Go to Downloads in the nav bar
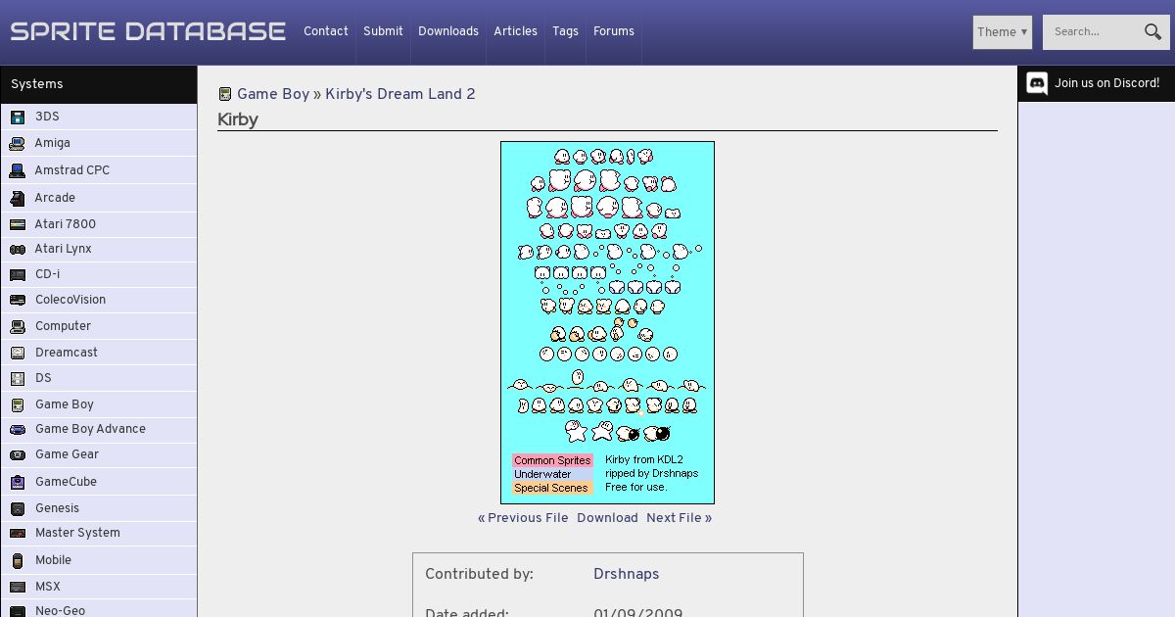Viewport: 1175px width, 617px height. click(448, 31)
